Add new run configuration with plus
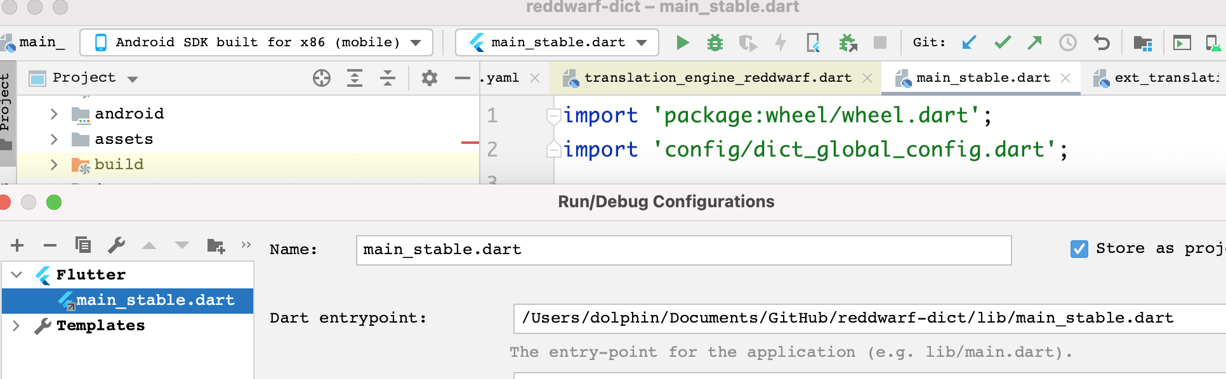The image size is (1226, 379). [17, 245]
